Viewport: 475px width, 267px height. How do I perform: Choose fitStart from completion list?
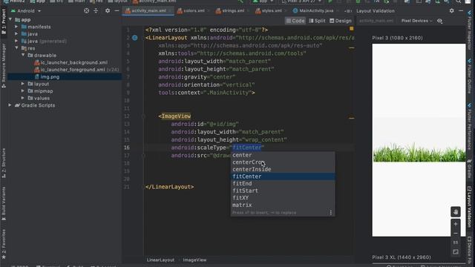click(283, 191)
